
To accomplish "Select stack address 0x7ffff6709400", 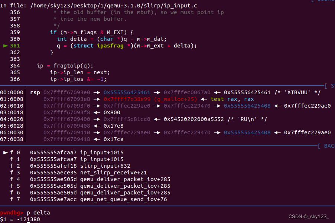I will [x=67, y=119].
